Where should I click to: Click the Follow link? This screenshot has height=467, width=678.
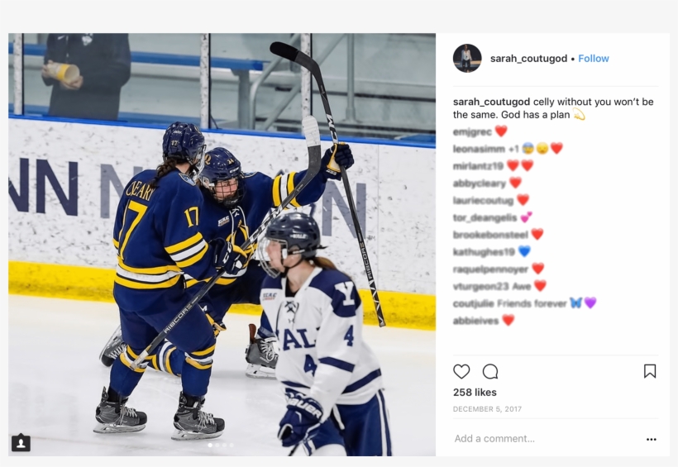click(x=594, y=59)
